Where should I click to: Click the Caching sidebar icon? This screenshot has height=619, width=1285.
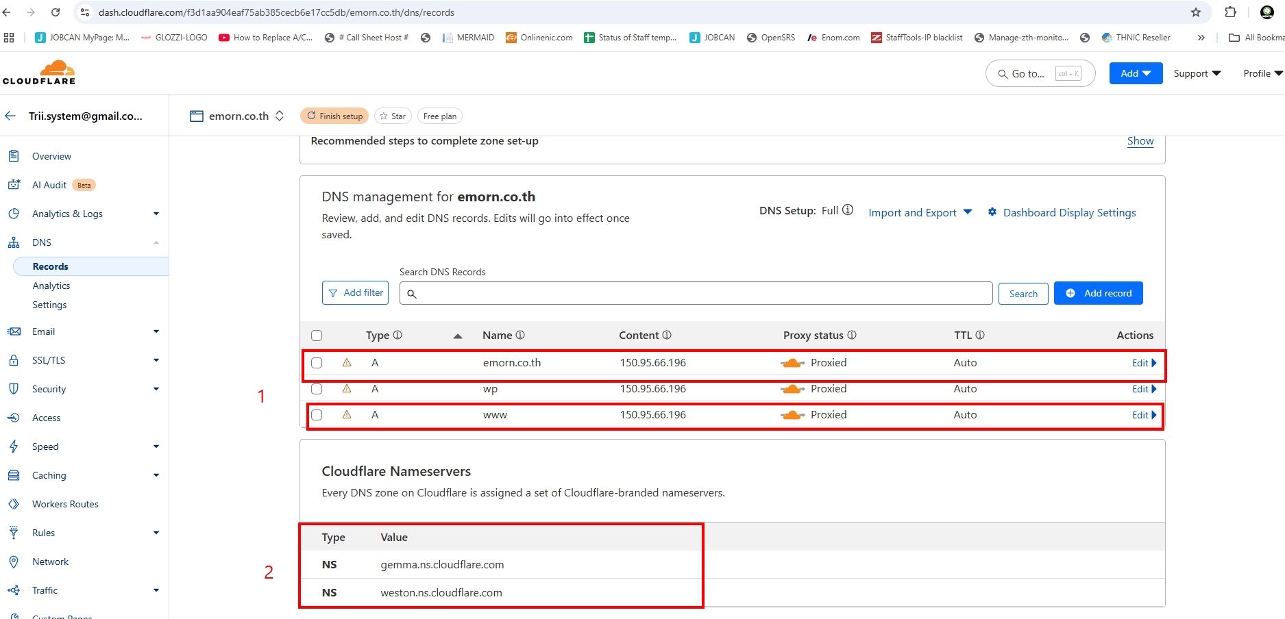(x=14, y=475)
